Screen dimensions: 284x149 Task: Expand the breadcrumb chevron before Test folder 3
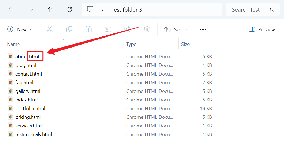102,9
